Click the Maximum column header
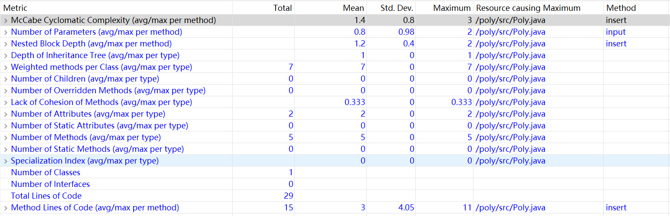The height and width of the screenshot is (216, 670). (445, 8)
